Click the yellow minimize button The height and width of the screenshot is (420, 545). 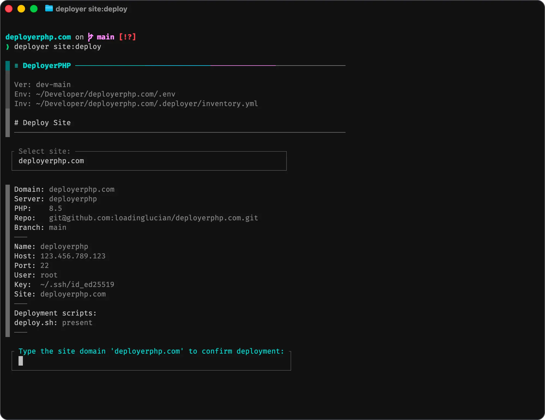(x=21, y=9)
